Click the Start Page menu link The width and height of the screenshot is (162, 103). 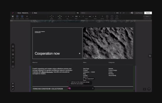[86, 69]
